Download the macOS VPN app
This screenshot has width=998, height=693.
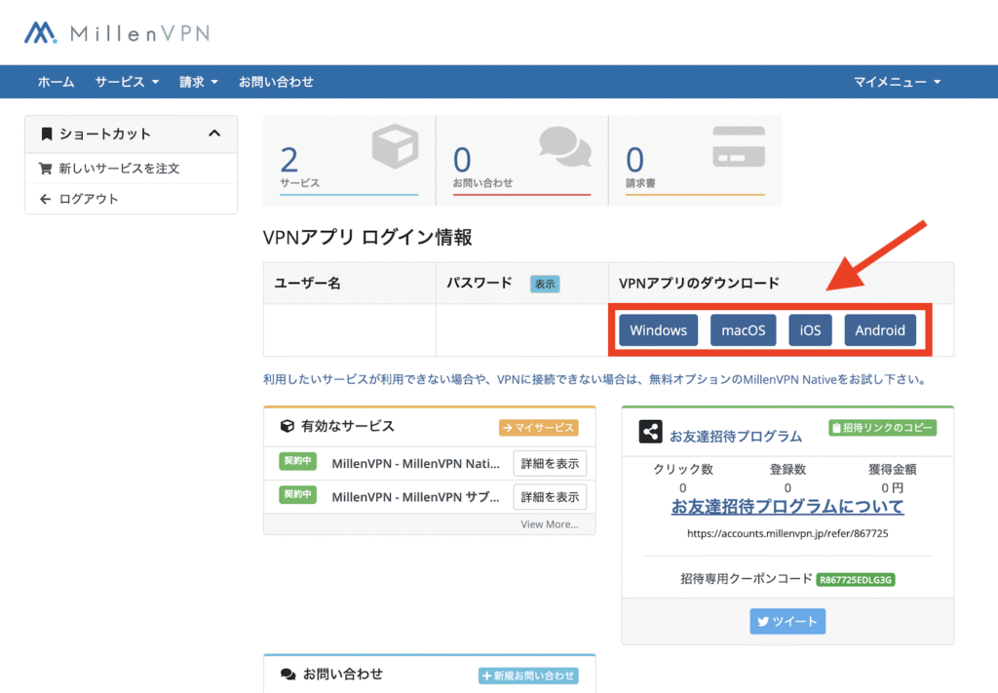(744, 330)
